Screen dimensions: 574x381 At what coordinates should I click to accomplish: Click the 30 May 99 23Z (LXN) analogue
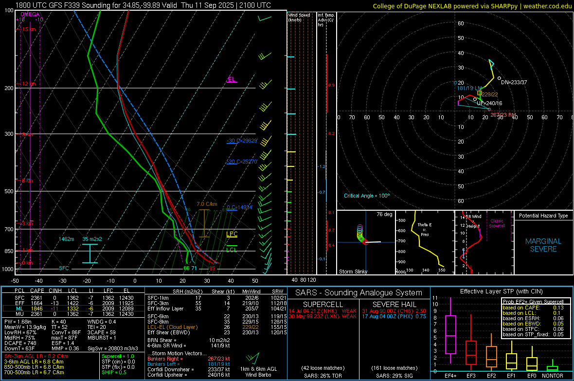[323, 316]
